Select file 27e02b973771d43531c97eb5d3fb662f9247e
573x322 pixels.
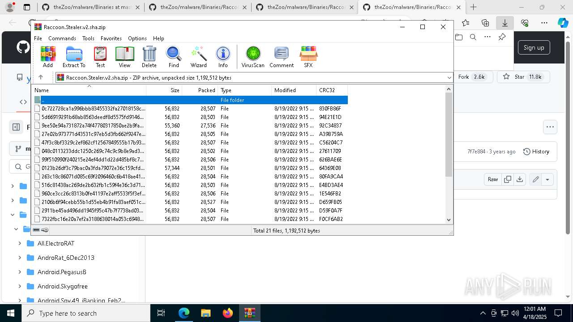(x=190, y=134)
